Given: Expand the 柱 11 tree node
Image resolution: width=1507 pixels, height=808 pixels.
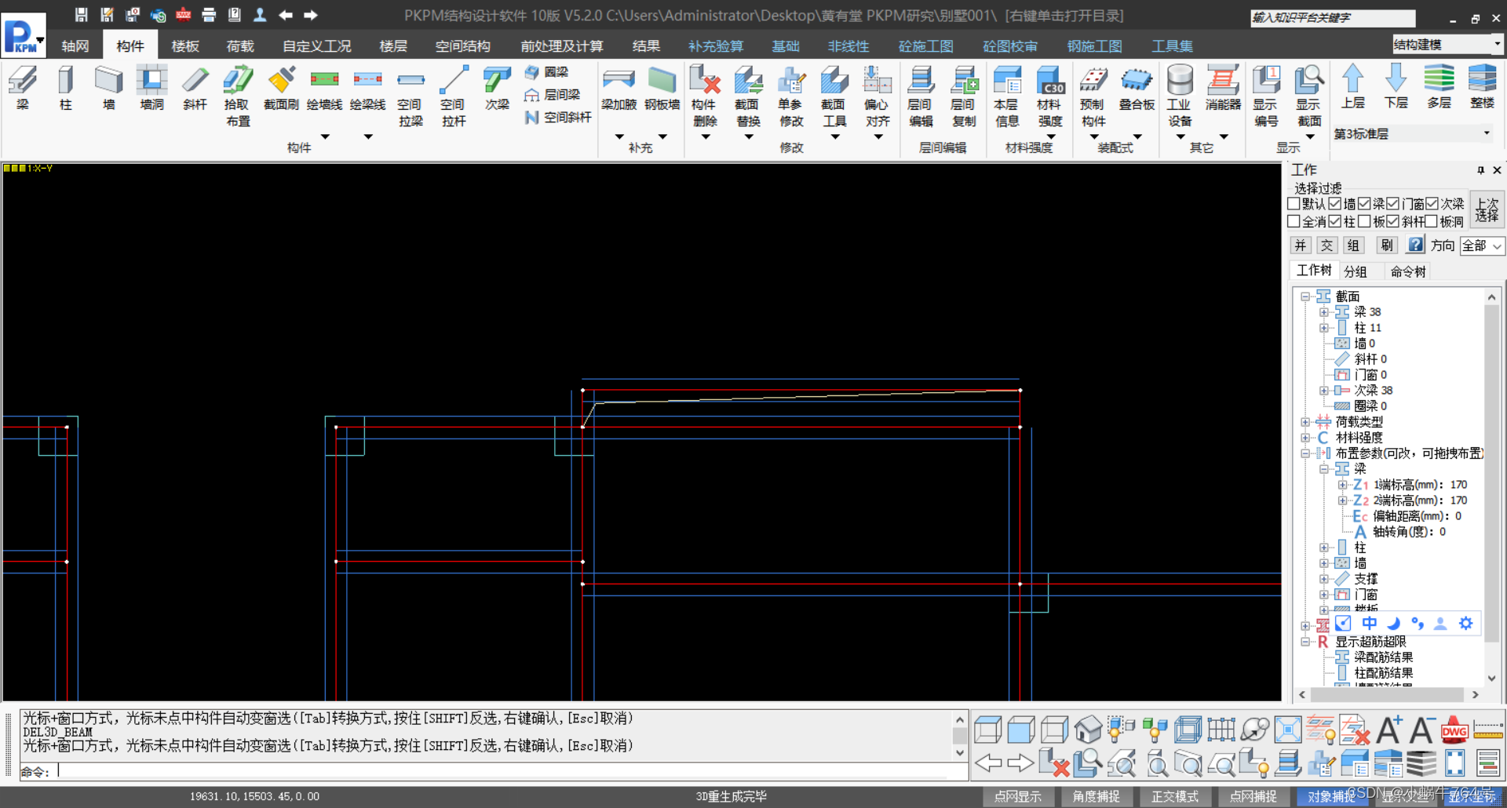Looking at the screenshot, I should 1323,328.
